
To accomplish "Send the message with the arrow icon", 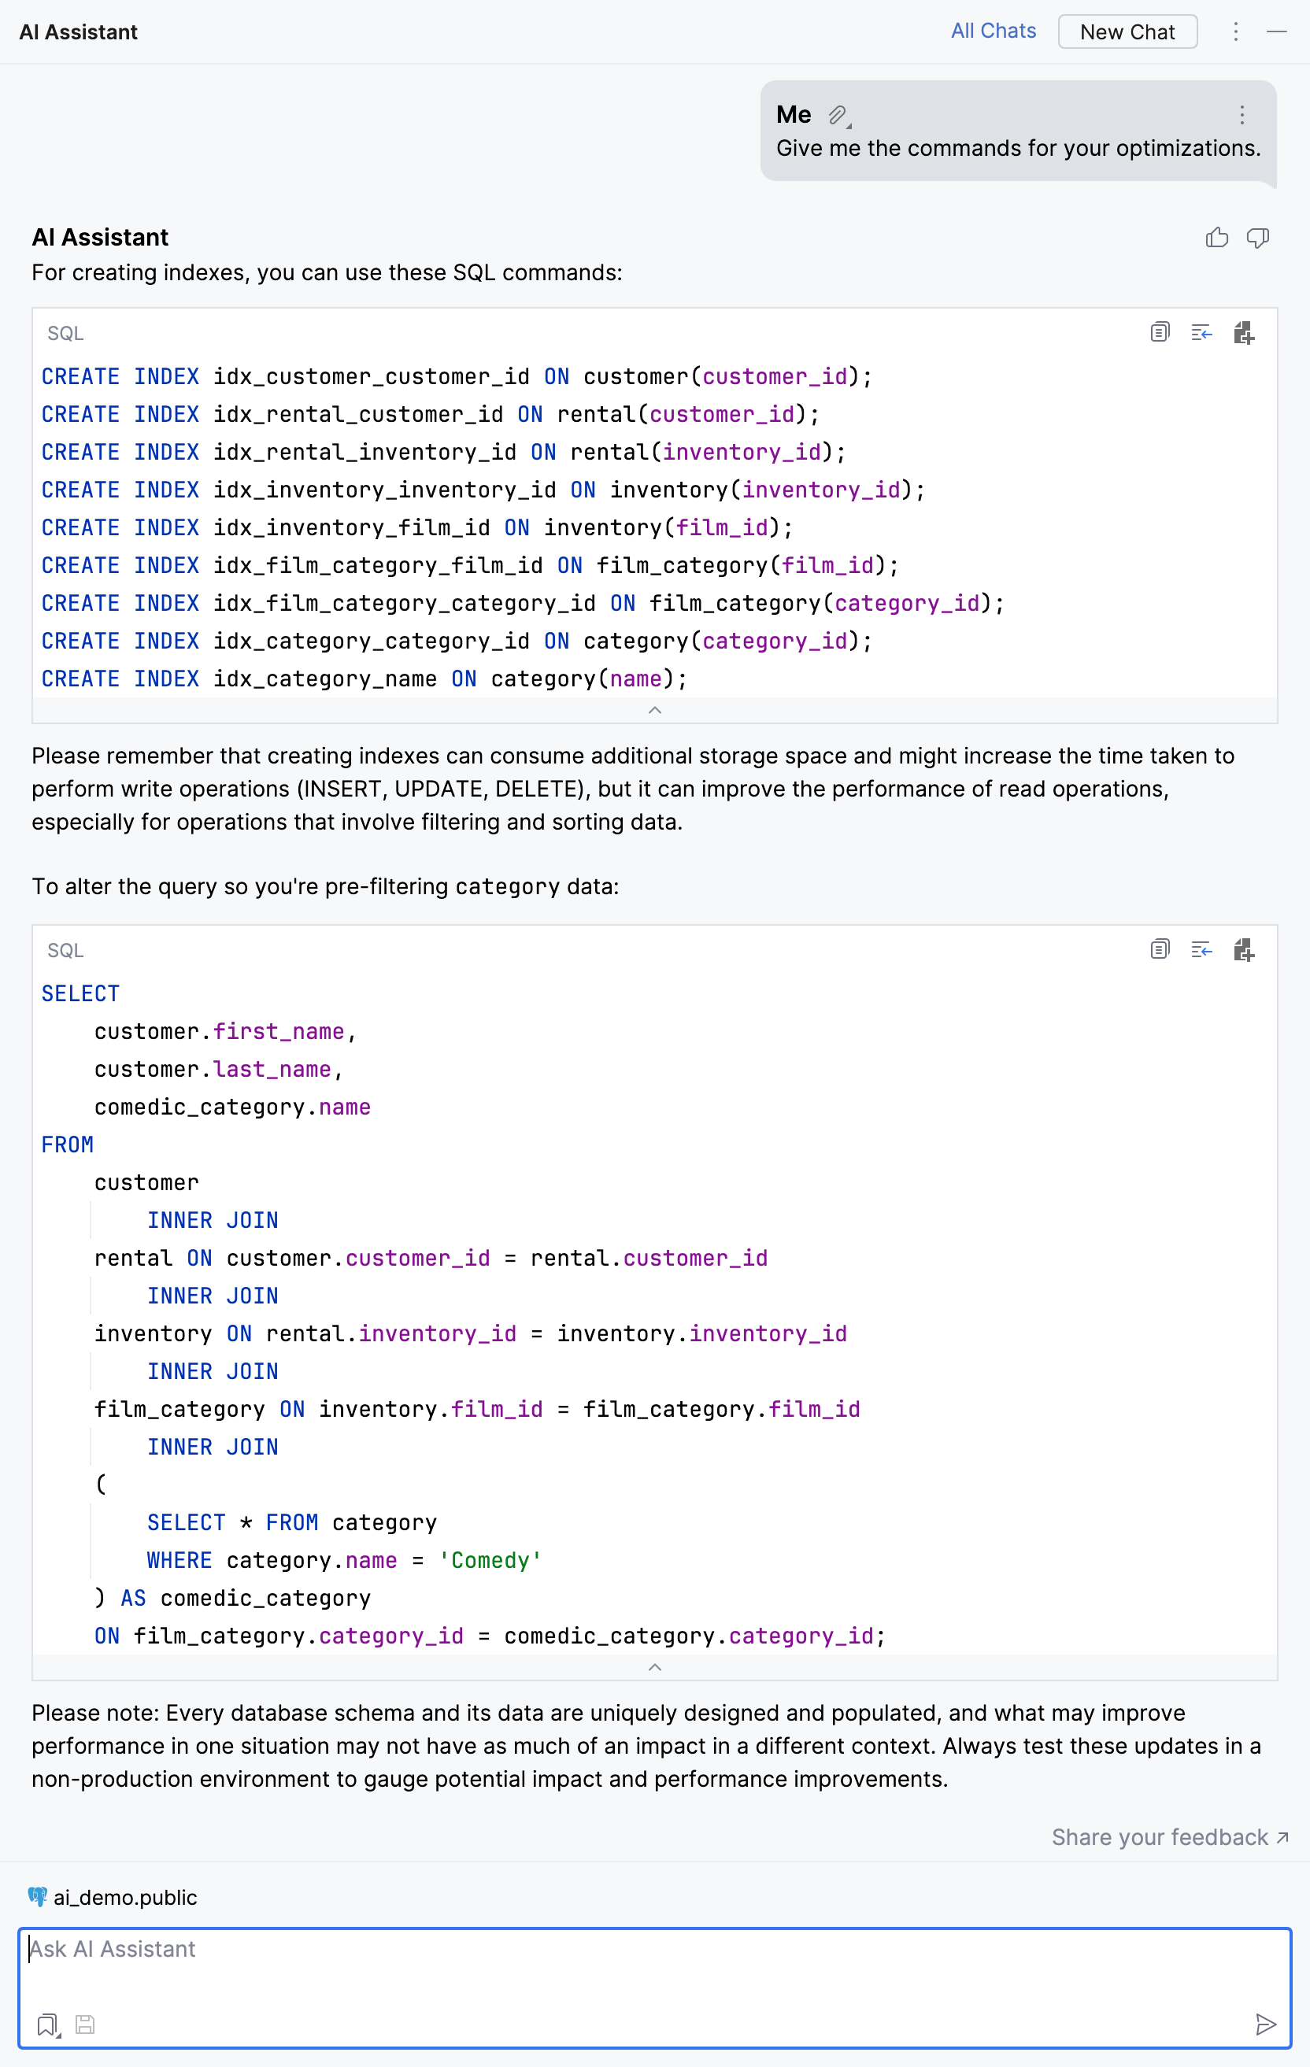I will (x=1264, y=2025).
